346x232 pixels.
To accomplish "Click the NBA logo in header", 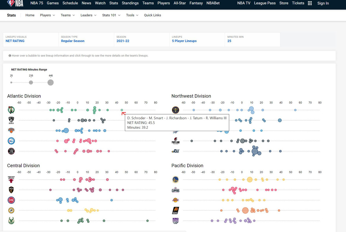I will [x=15, y=3].
